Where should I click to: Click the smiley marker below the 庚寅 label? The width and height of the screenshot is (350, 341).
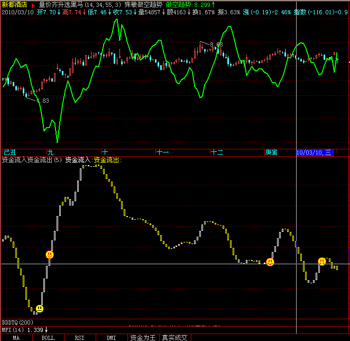point(270,262)
